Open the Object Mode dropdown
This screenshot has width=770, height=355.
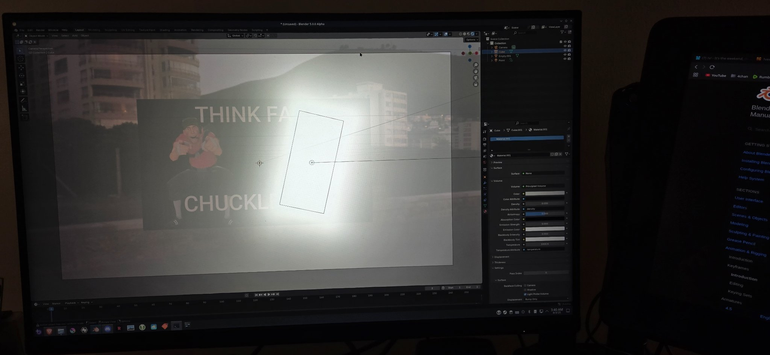click(x=36, y=36)
